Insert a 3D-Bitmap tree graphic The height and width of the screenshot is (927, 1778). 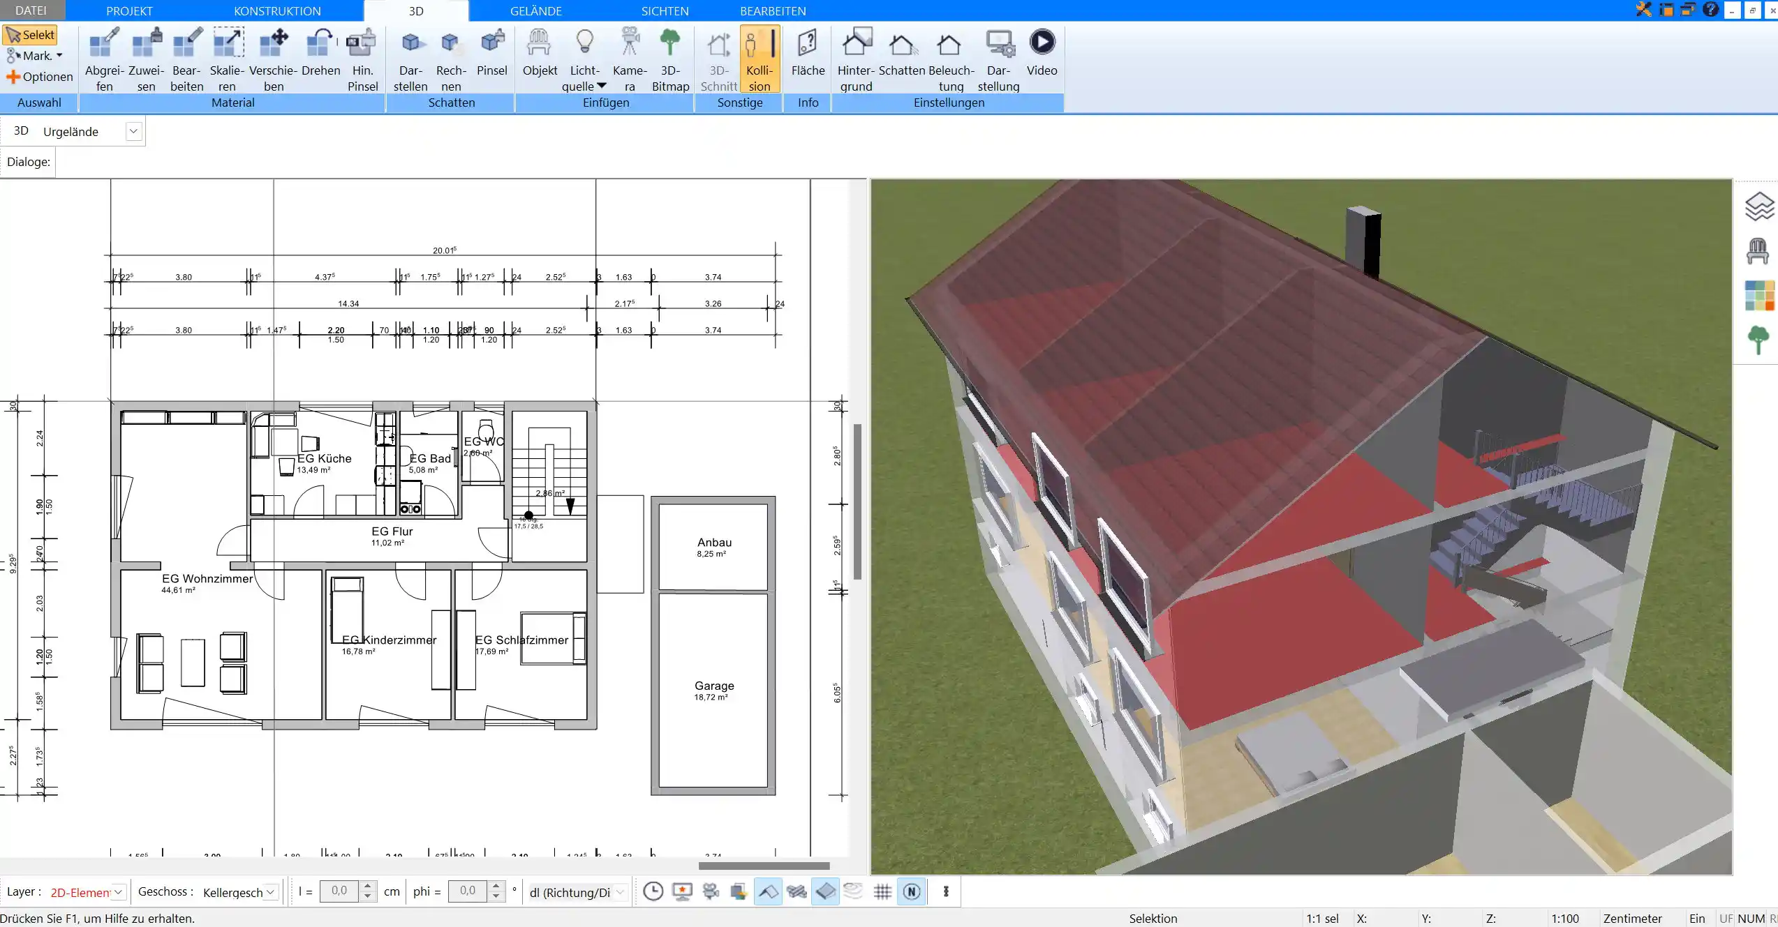(670, 60)
